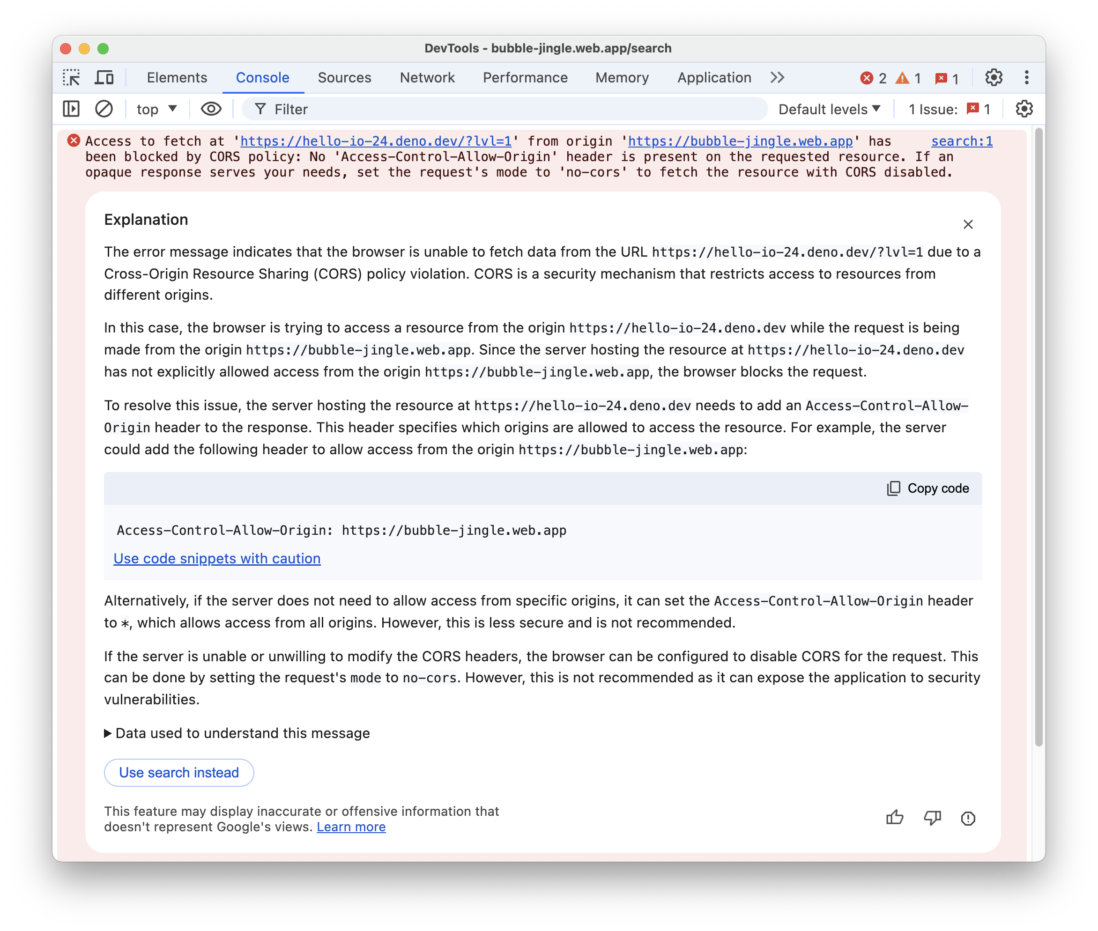
Task: Click the clear console icon
Action: [x=103, y=110]
